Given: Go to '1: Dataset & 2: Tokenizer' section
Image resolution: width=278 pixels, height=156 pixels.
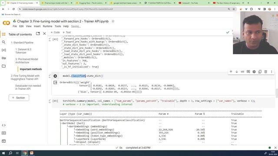Looking at the screenshot, I should [x=23, y=51].
